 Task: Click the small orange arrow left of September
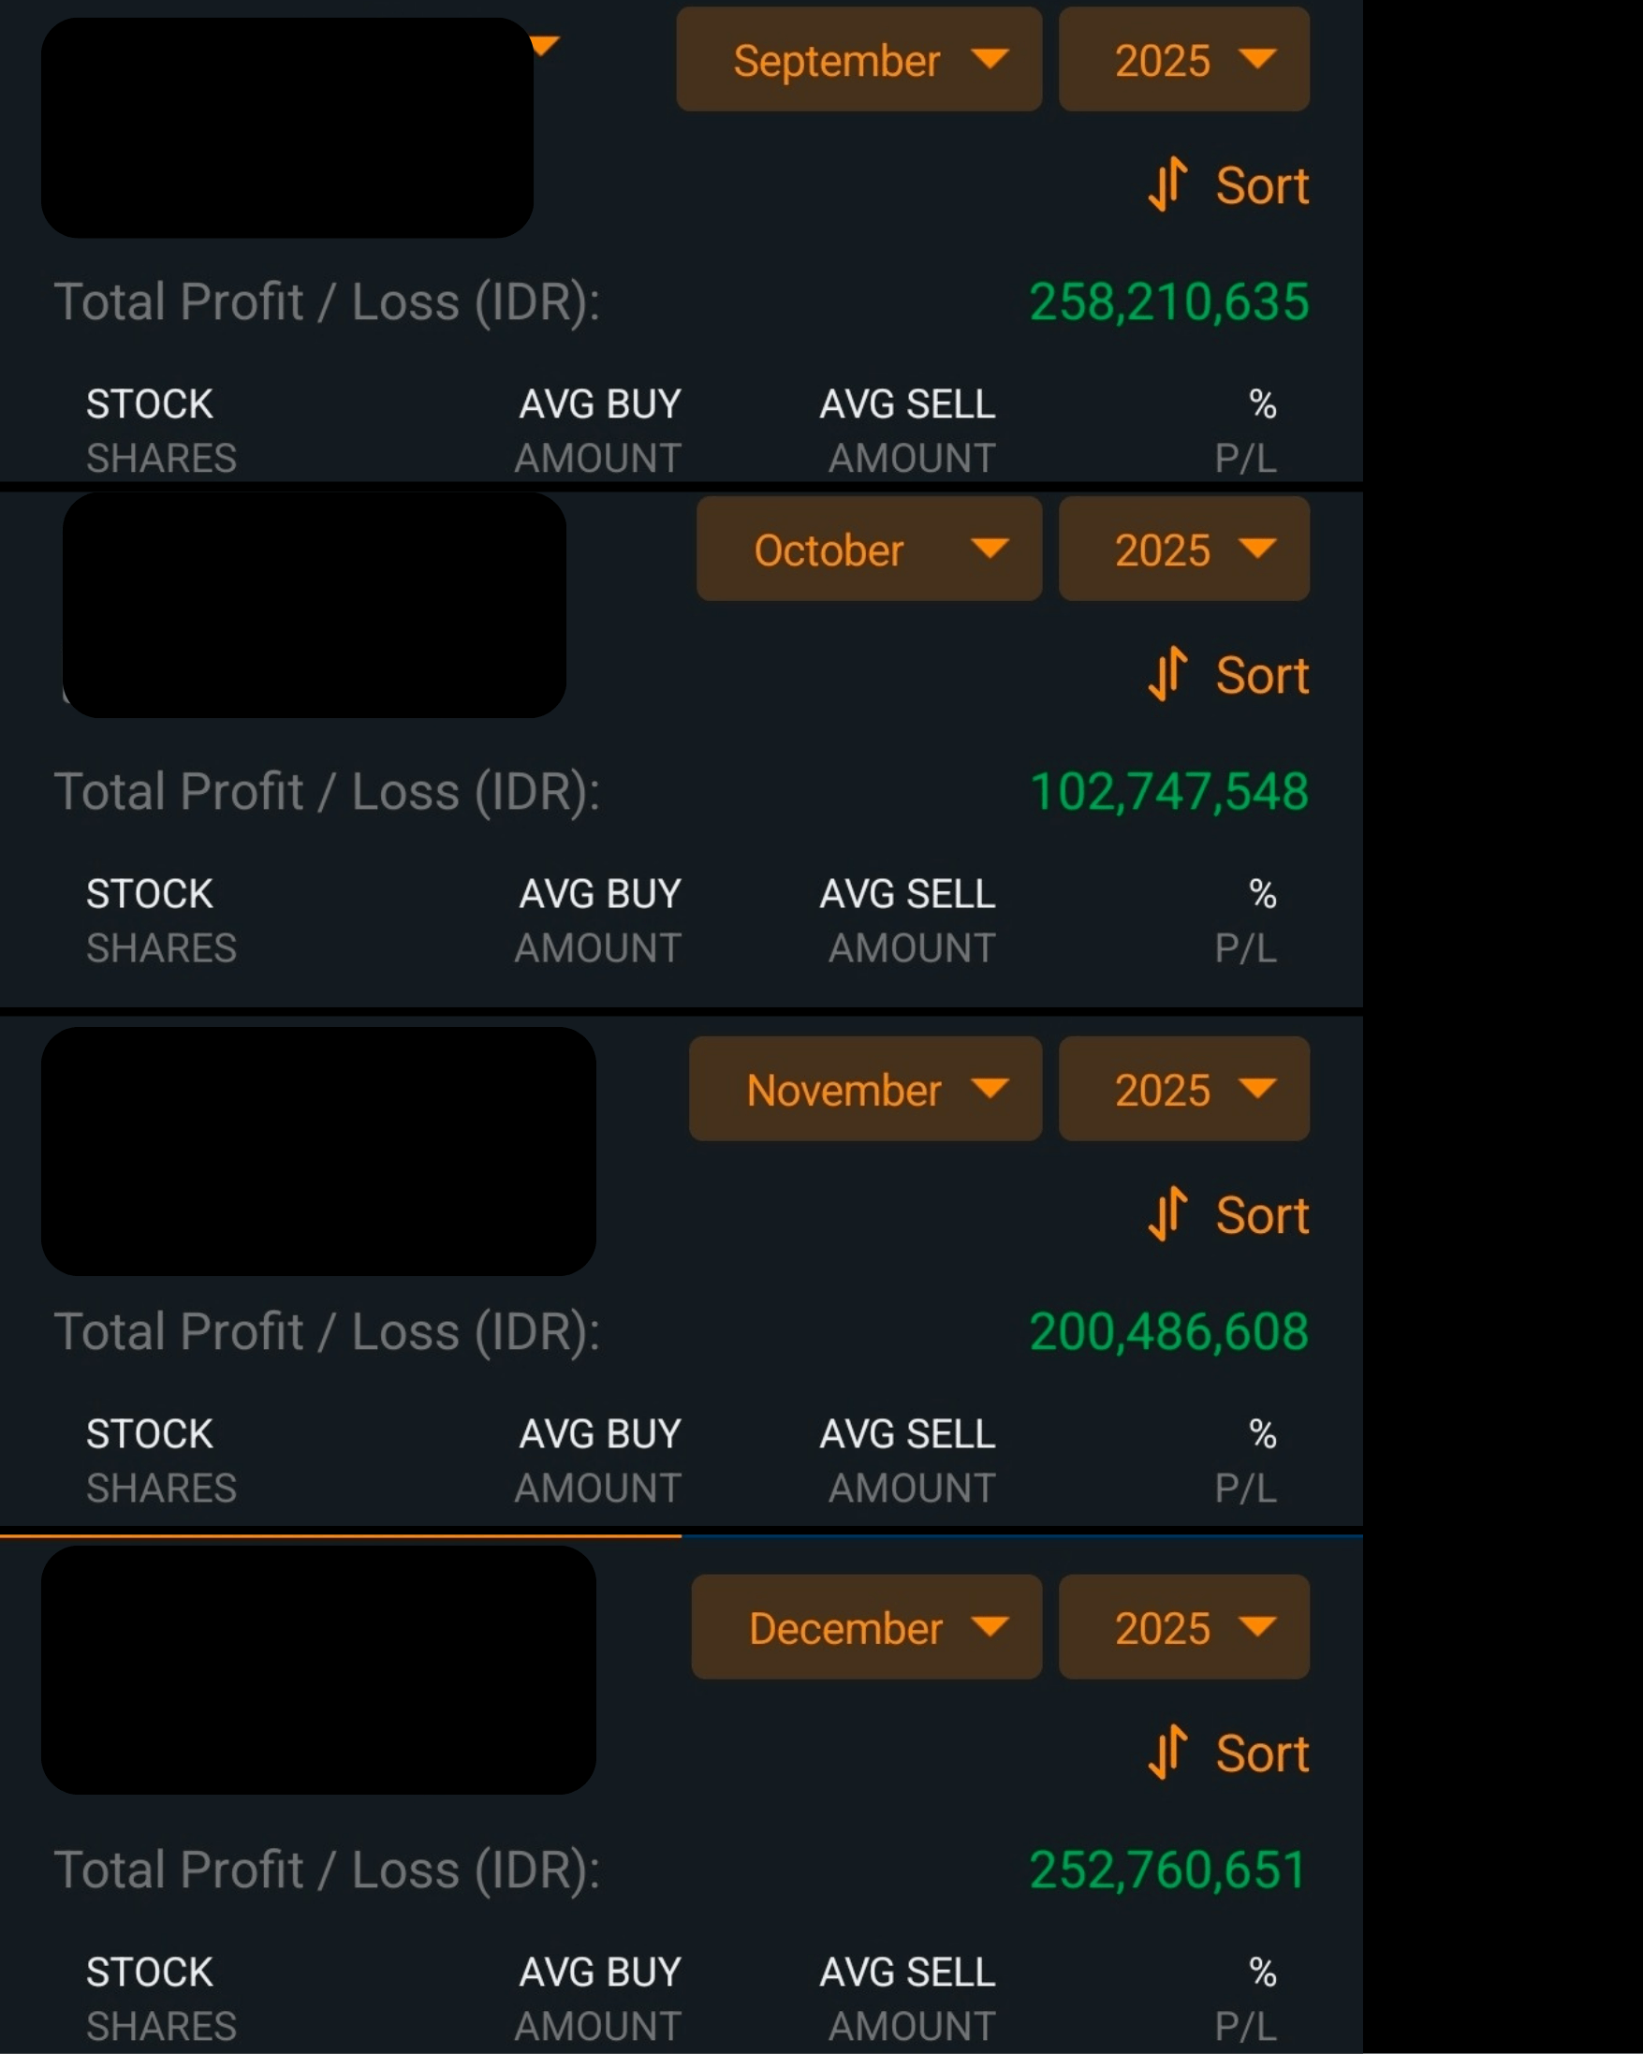coord(545,45)
